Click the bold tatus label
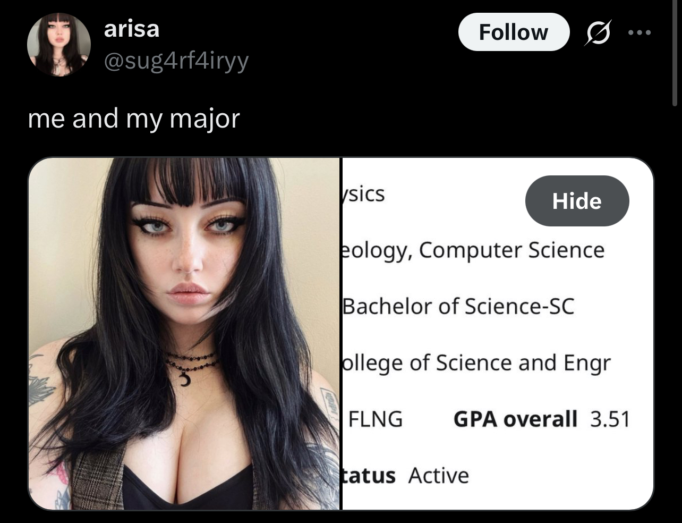Image resolution: width=682 pixels, height=523 pixels. click(369, 475)
